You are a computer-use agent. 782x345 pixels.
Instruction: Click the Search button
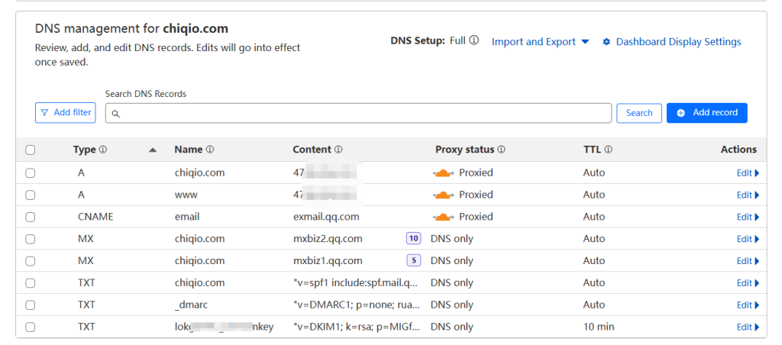coord(639,113)
